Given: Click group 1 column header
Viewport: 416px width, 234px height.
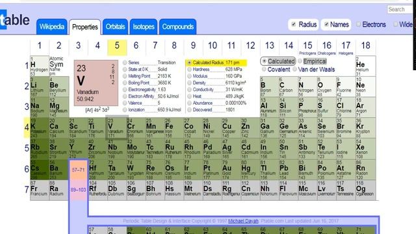Looking at the screenshot, I should click(x=39, y=47).
